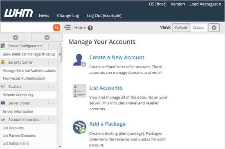Switch view to Default
The height and width of the screenshot is (149, 225).
tap(181, 28)
